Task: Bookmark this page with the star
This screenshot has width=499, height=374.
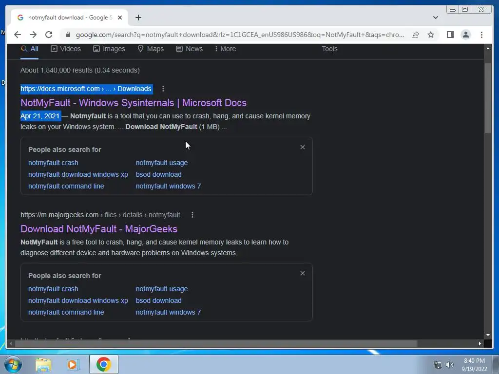Action: (x=431, y=35)
